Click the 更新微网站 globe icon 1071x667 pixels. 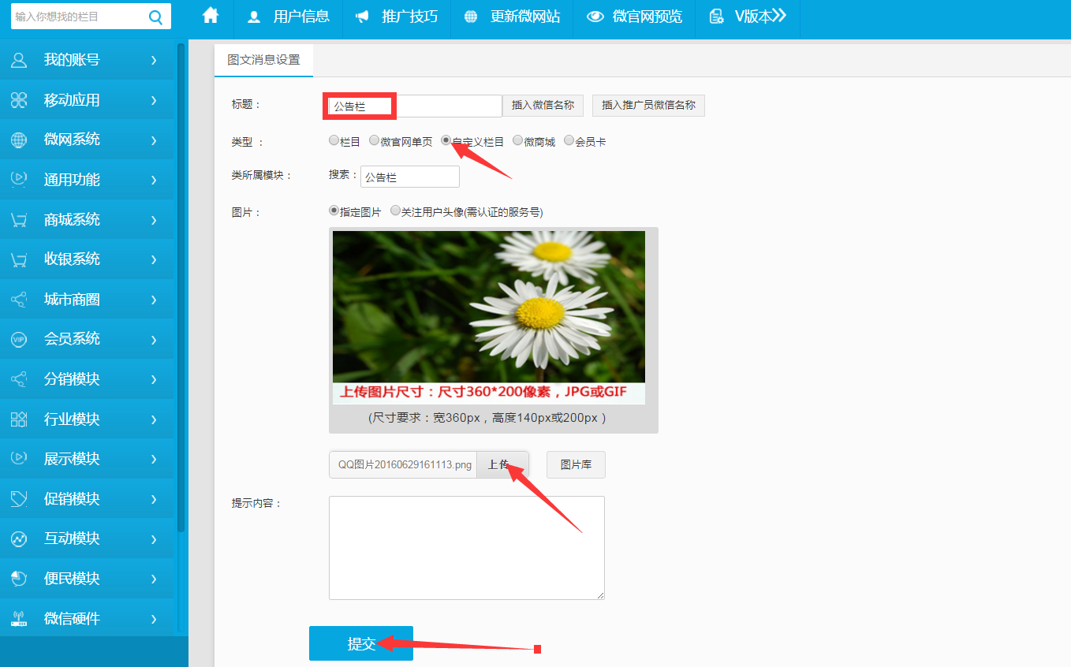[471, 17]
